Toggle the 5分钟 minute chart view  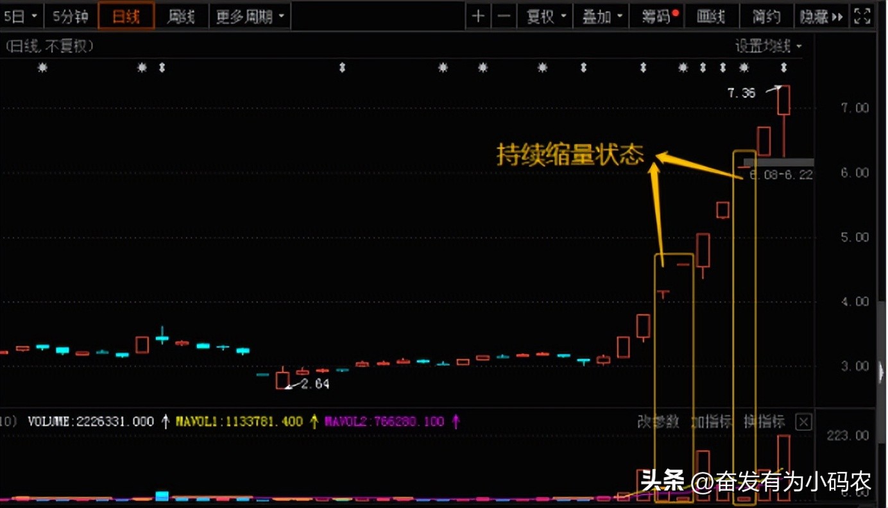pos(70,16)
